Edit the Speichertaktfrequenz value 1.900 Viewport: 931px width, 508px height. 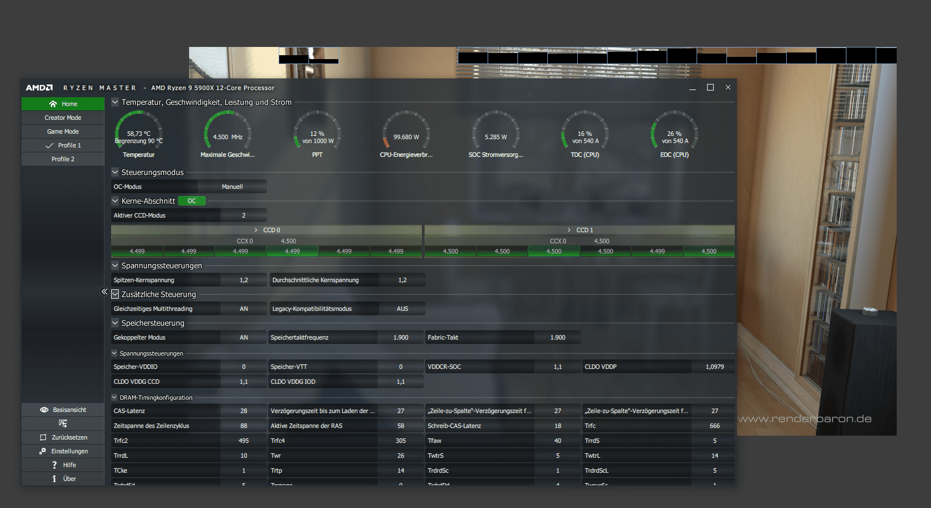pos(401,337)
